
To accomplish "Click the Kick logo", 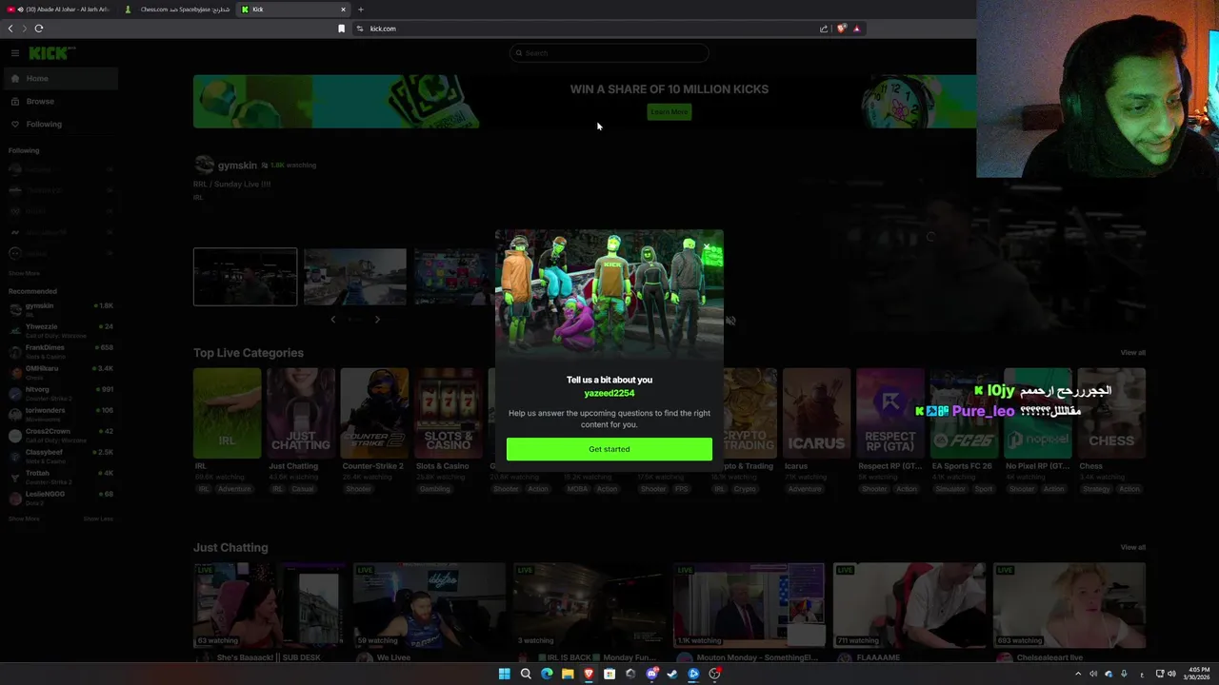I will click(x=51, y=53).
